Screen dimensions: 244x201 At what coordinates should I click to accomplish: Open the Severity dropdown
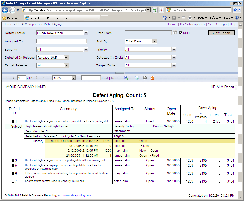point(86,49)
